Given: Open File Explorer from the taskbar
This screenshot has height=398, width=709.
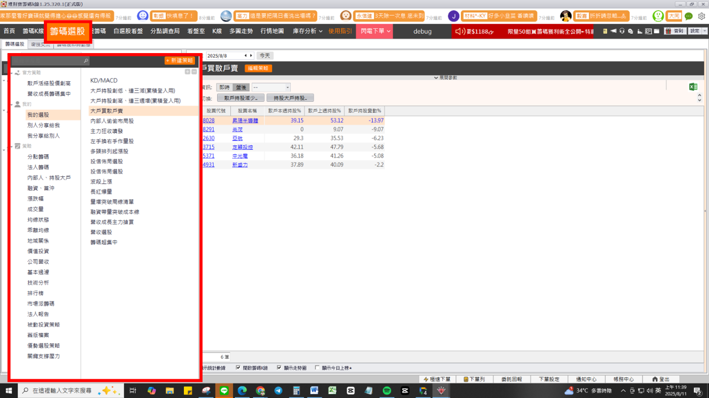Looking at the screenshot, I should 169,391.
